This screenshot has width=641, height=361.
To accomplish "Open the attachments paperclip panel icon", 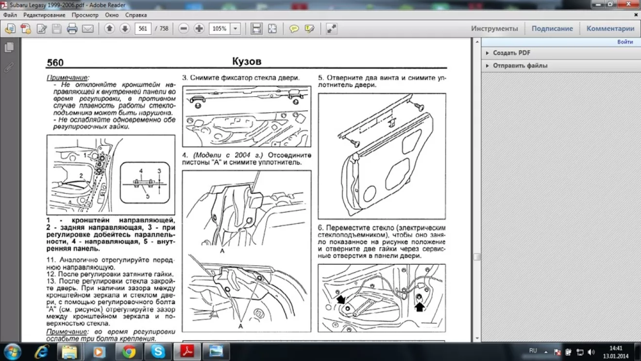I will pos(9,68).
